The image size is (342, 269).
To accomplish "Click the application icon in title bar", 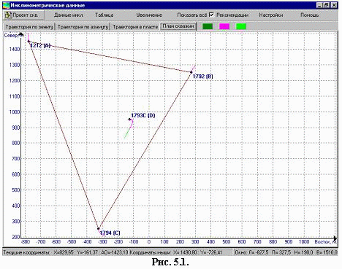I will pyautogui.click(x=6, y=5).
